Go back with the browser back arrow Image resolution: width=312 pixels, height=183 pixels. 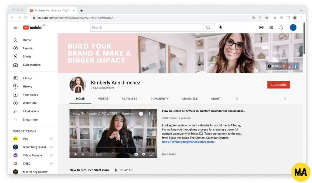tap(13, 18)
